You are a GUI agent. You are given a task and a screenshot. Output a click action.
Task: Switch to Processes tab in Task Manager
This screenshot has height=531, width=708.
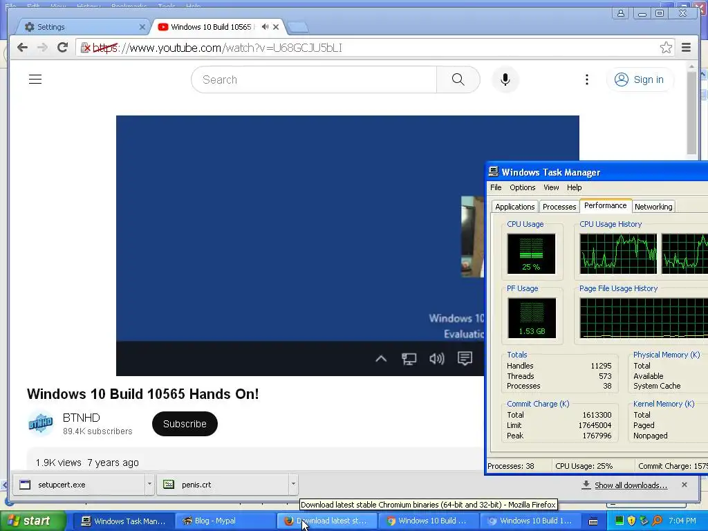[559, 206]
